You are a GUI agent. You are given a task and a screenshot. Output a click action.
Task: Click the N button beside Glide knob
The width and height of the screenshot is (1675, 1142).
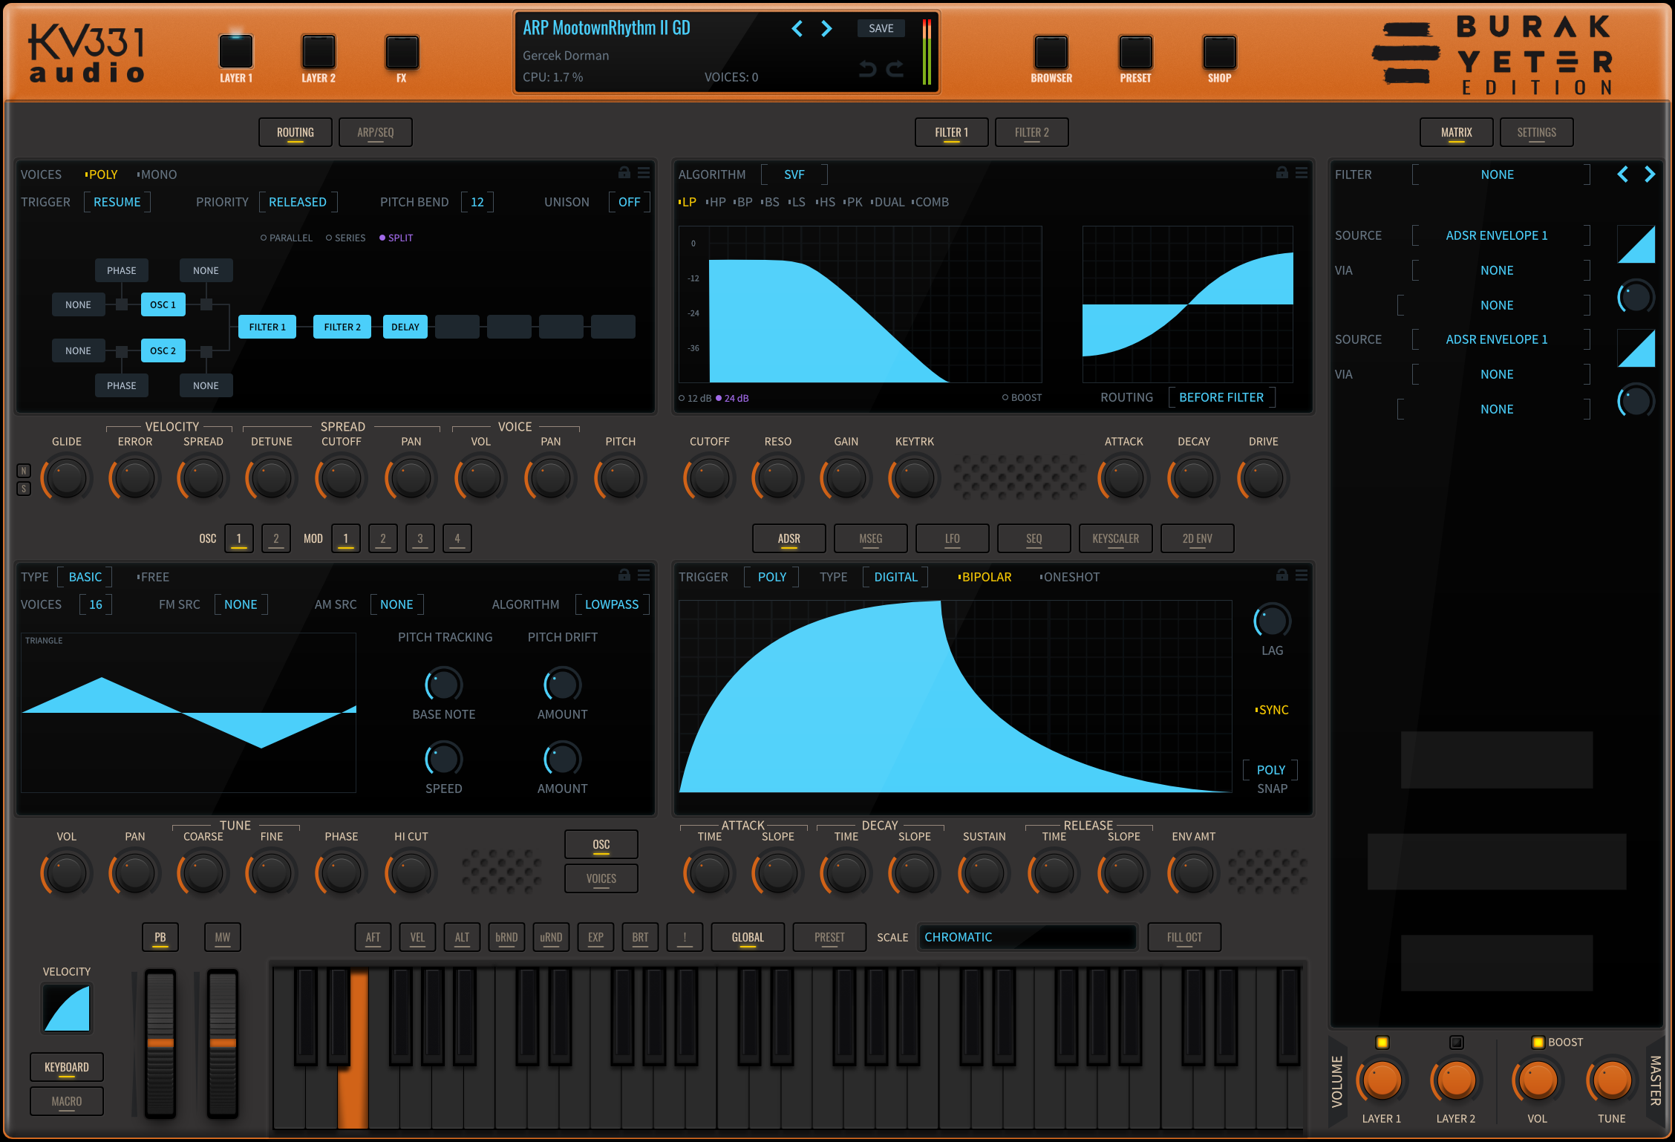tap(24, 471)
